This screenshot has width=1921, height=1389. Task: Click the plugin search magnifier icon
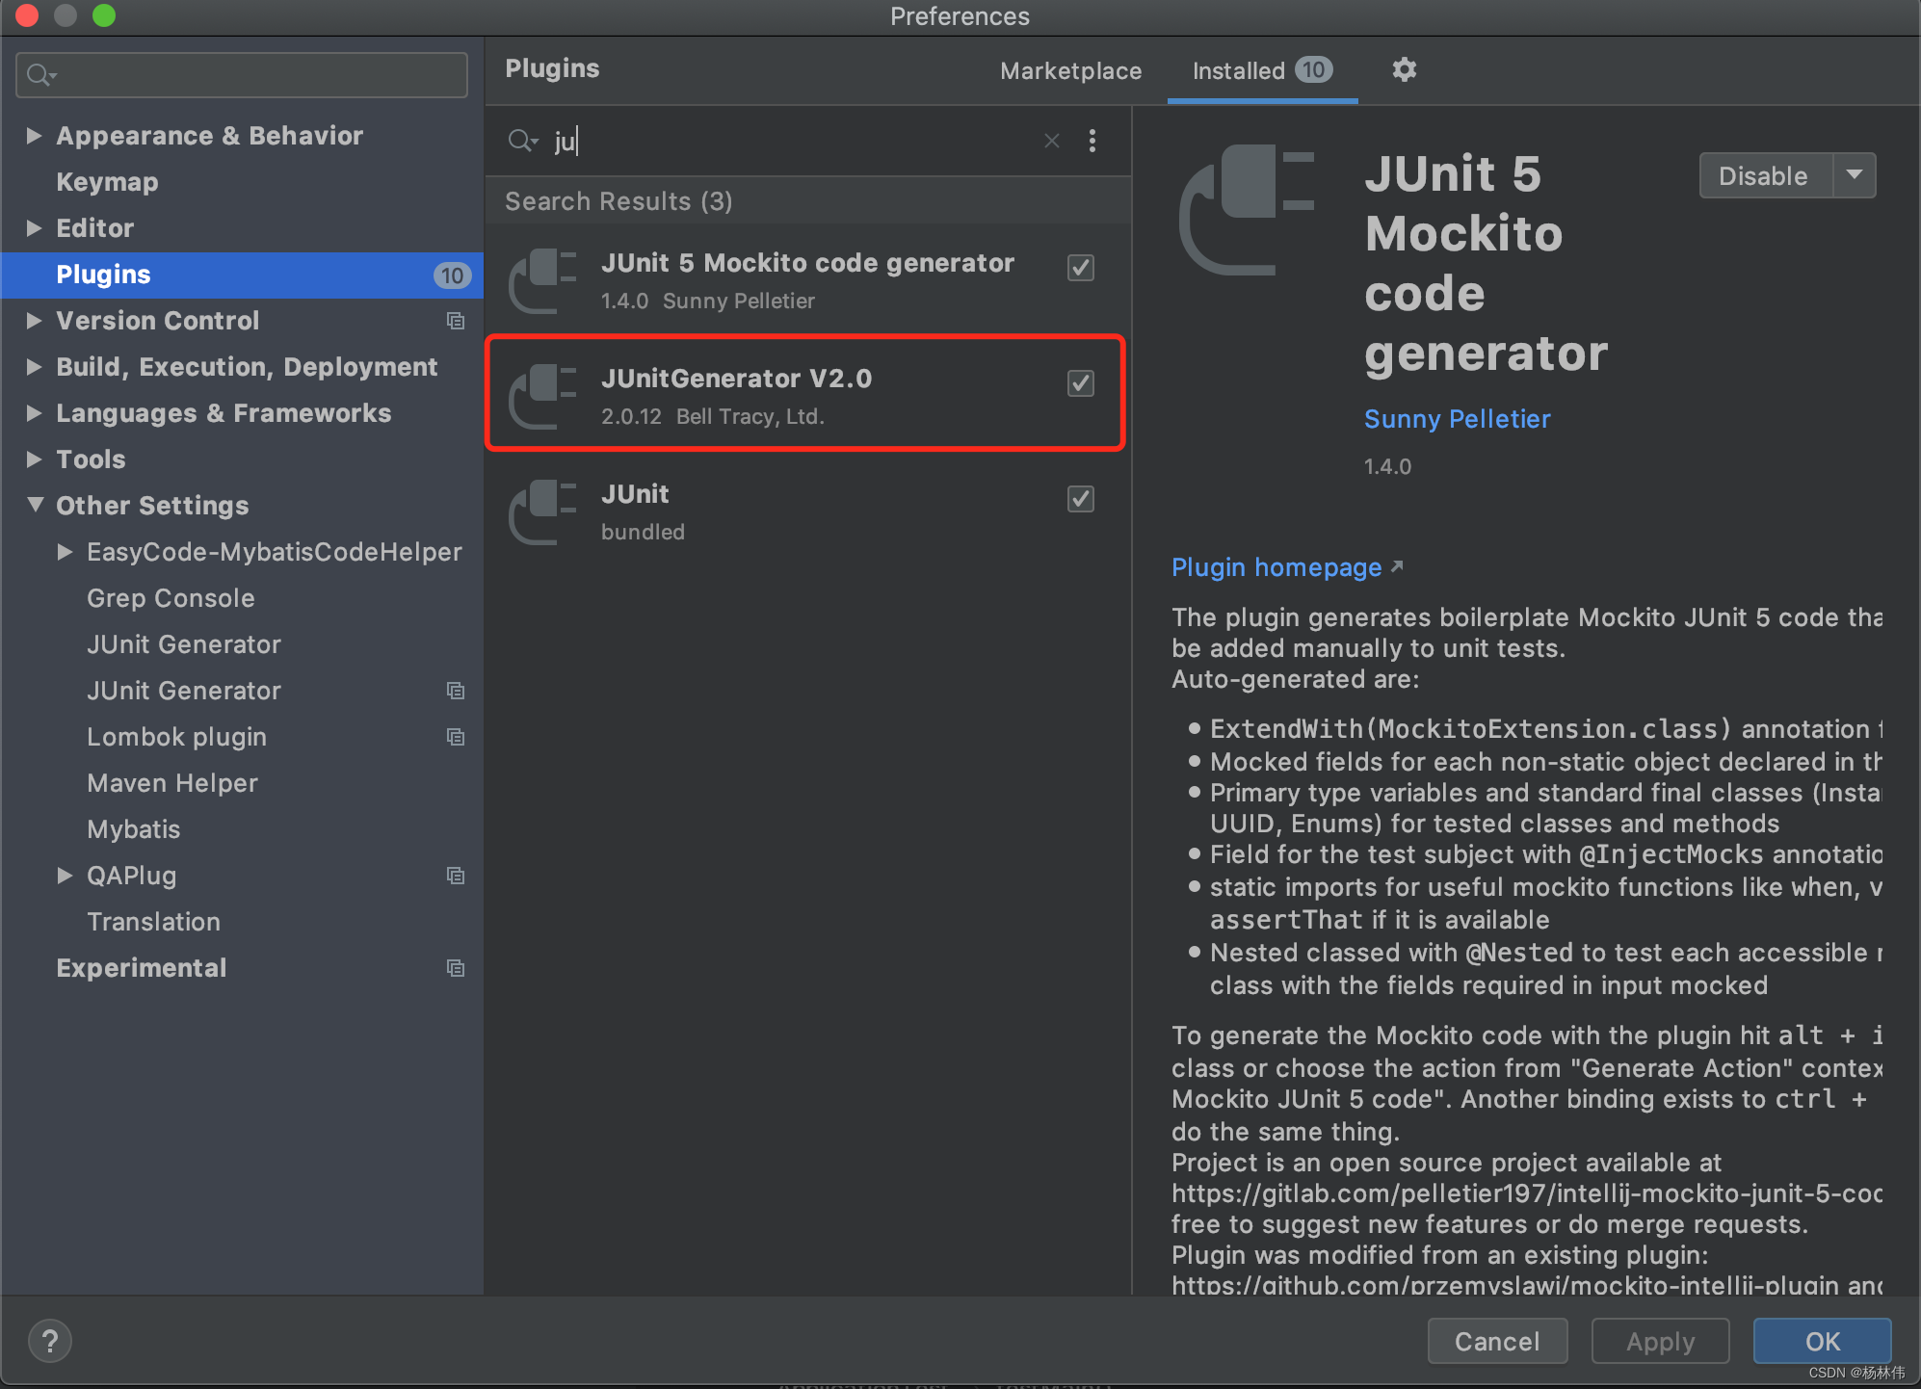521,142
